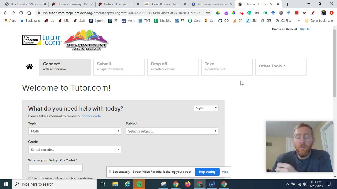Open Internet Explorer from the taskbar

(x=127, y=184)
